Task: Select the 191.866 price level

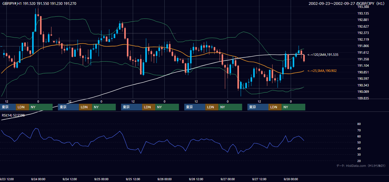Action: point(363,46)
